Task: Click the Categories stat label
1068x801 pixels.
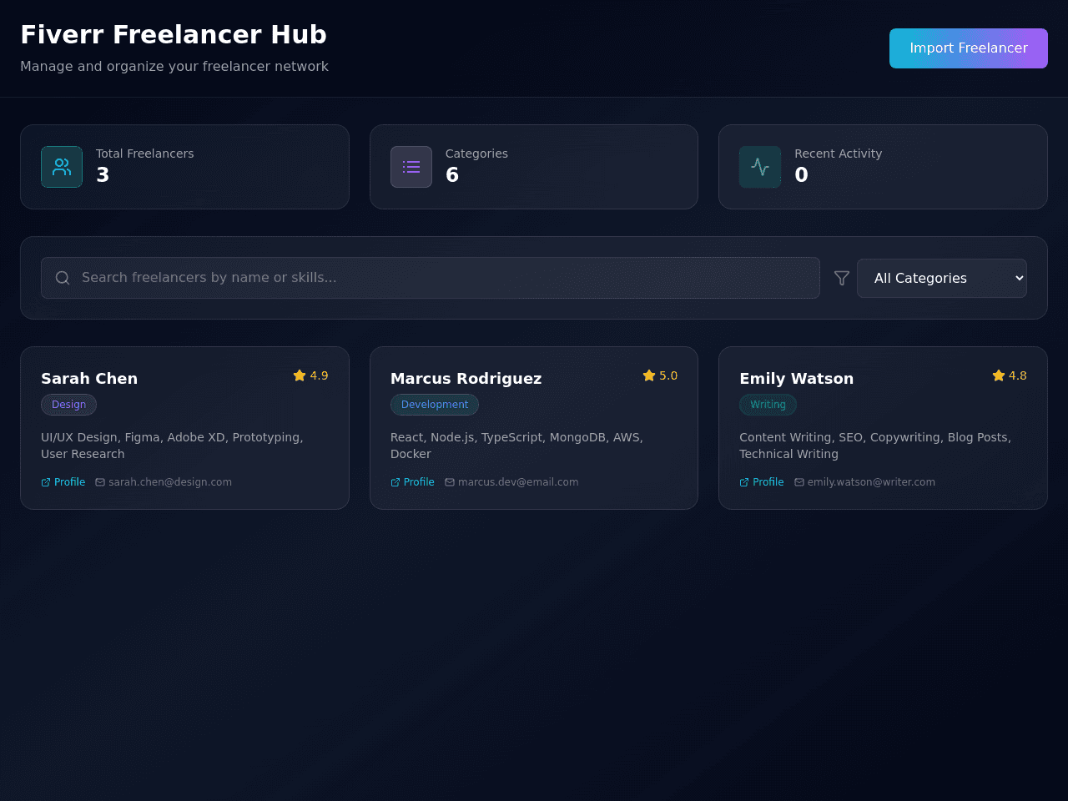Action: pos(476,154)
